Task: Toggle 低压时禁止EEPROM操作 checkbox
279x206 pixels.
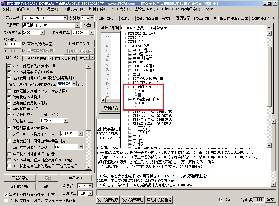Action: pos(9,128)
